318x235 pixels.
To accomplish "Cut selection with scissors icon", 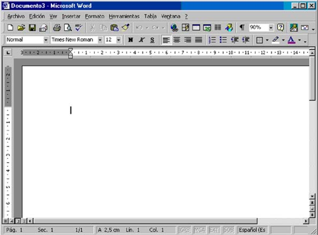I will 92,28.
